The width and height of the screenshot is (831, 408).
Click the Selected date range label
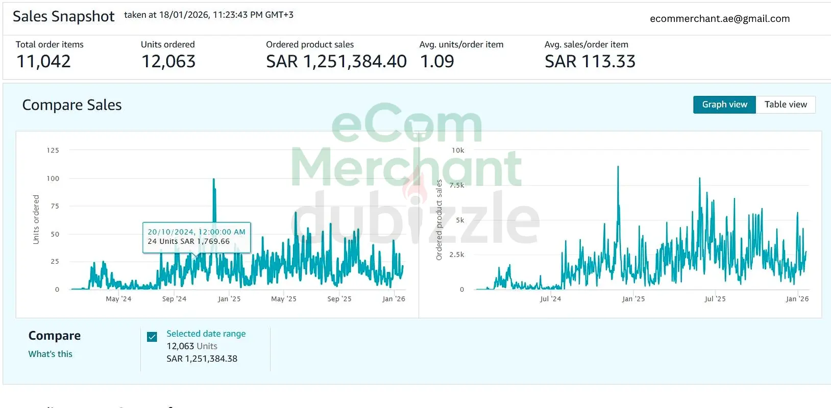[206, 334]
